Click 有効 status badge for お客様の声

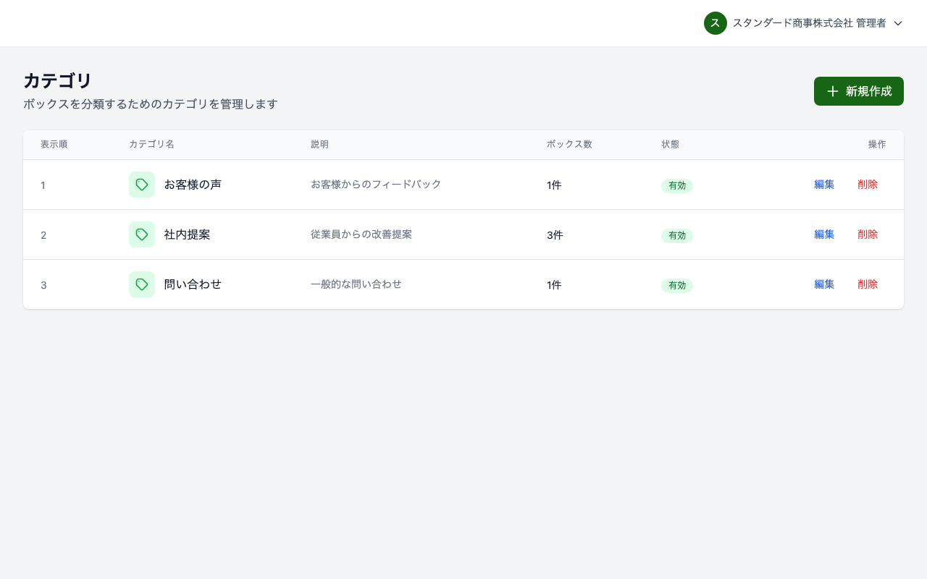coord(676,186)
